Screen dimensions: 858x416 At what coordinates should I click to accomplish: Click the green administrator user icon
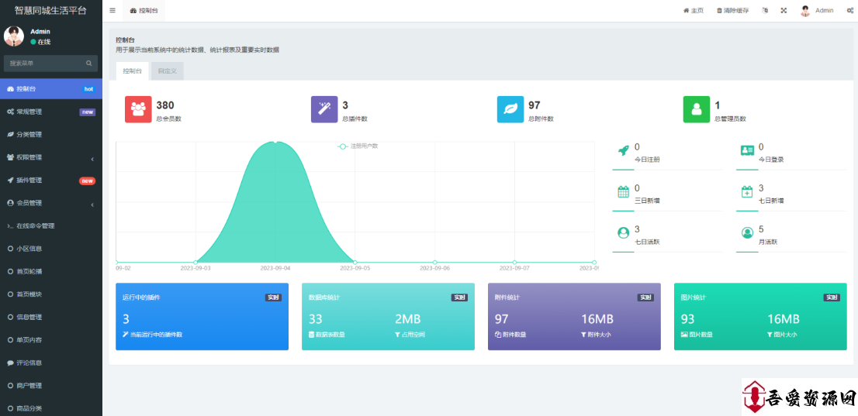coord(697,109)
